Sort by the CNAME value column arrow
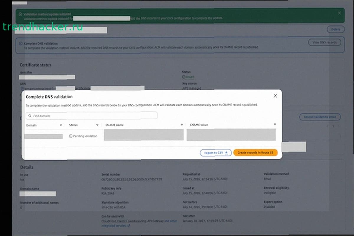Screen dimensions: 354x236 click(x=275, y=124)
